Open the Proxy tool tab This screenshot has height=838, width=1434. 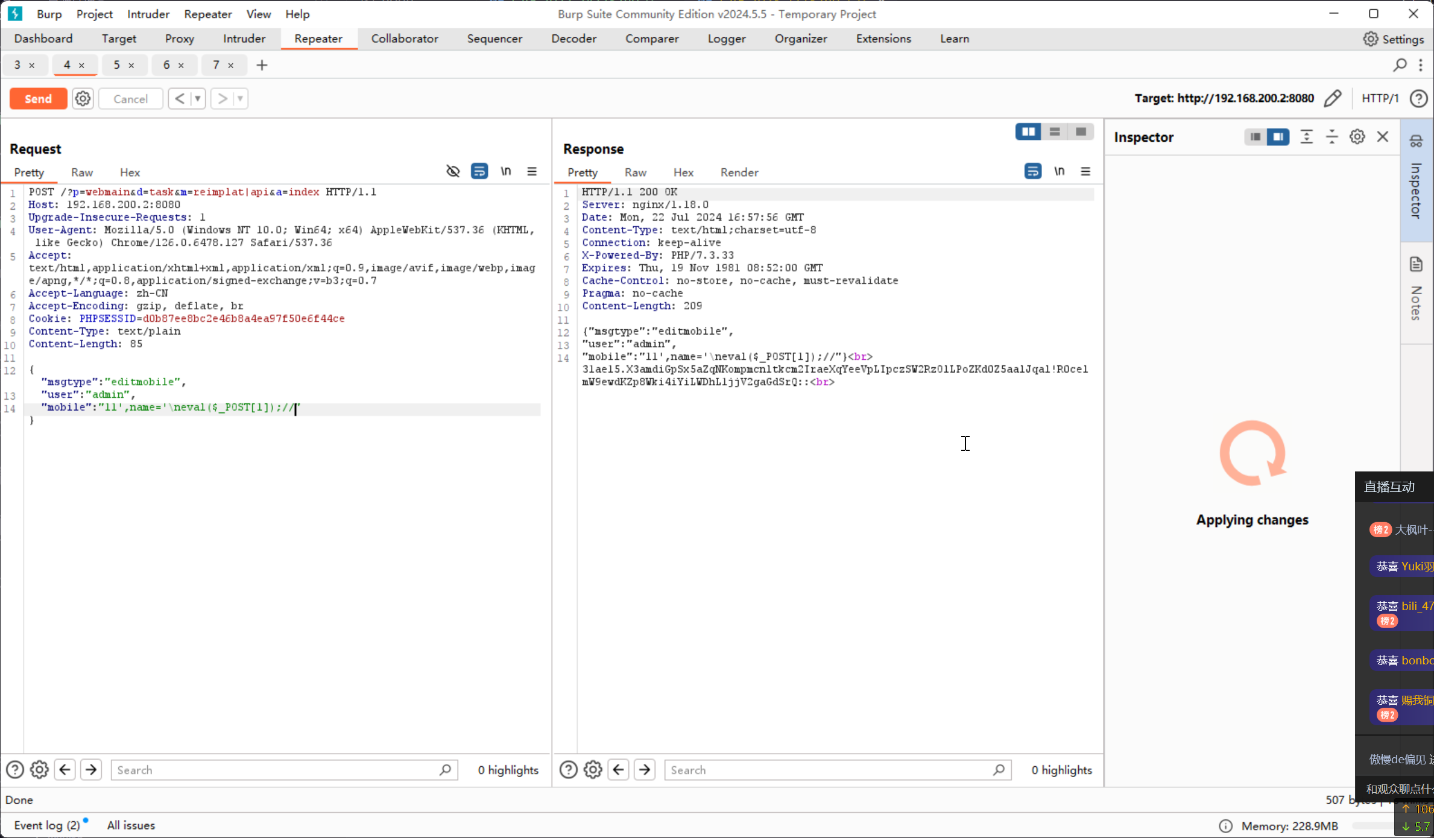click(179, 39)
